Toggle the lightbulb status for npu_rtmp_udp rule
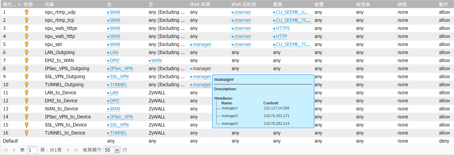This screenshot has height=155, width=454. pyautogui.click(x=27, y=12)
